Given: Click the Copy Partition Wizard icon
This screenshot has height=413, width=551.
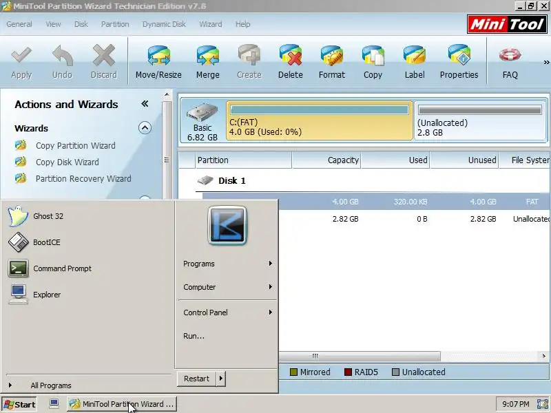Looking at the screenshot, I should click(21, 145).
